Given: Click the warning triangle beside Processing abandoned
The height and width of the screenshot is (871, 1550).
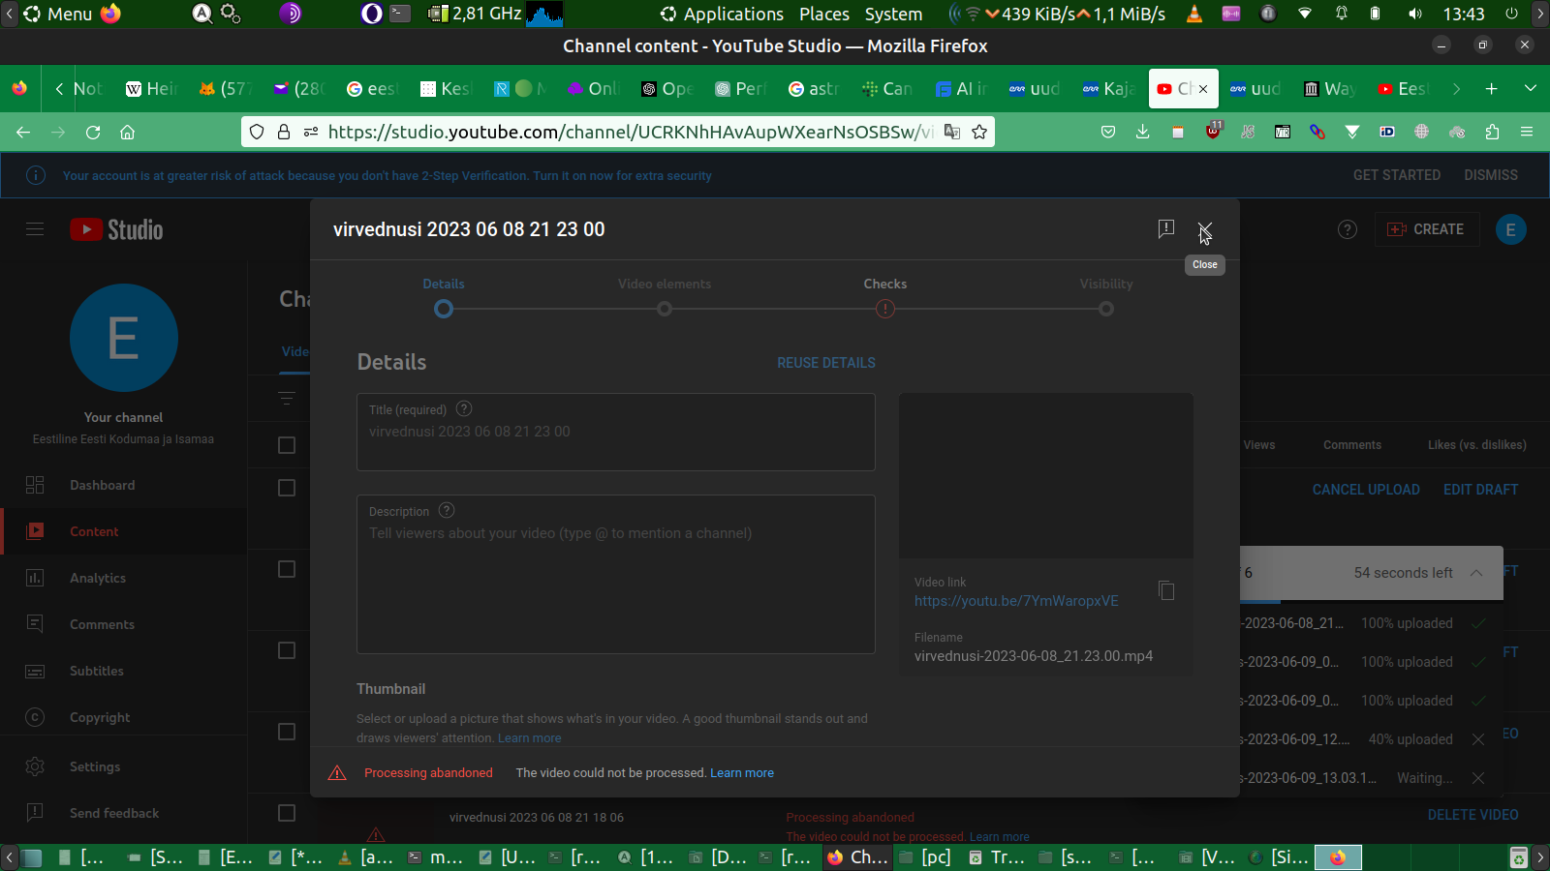Looking at the screenshot, I should pyautogui.click(x=337, y=772).
